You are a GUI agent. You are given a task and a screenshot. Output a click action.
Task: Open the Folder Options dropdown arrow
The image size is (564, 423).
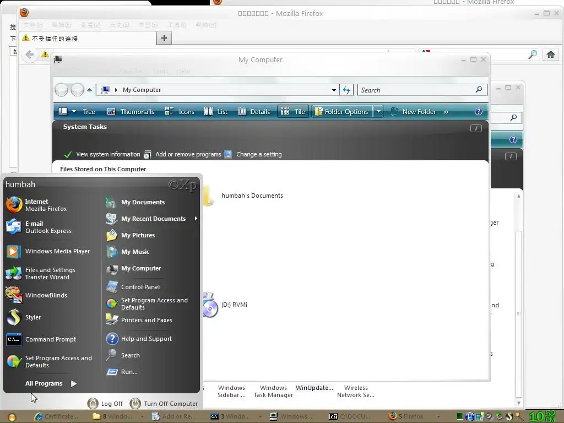[x=378, y=112]
